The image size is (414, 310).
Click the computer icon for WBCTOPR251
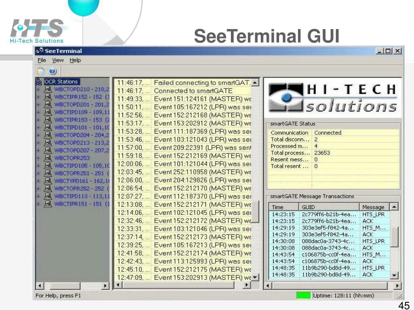pyautogui.click(x=48, y=173)
